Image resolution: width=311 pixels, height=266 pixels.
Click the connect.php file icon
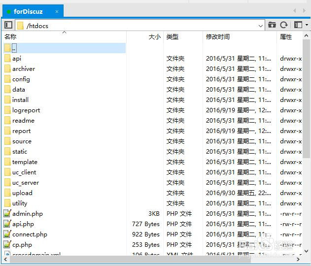click(7, 234)
